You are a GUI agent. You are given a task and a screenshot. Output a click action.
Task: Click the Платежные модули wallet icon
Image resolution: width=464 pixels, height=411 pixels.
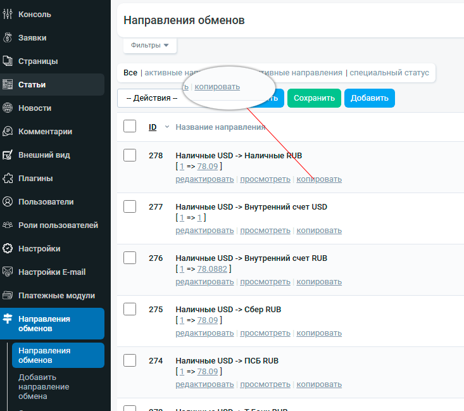pyautogui.click(x=8, y=295)
